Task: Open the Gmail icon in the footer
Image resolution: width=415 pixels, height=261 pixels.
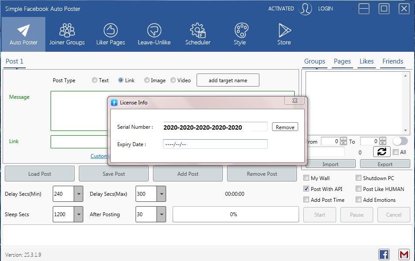Action: tap(404, 254)
